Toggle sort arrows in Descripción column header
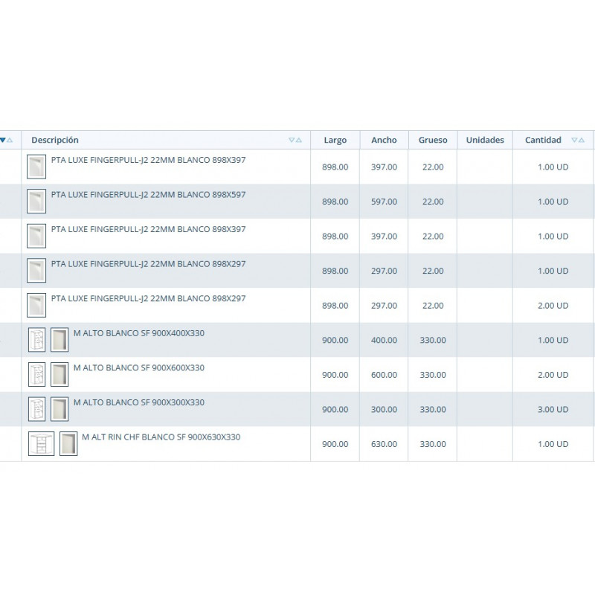This screenshot has height=595, width=595. click(295, 140)
